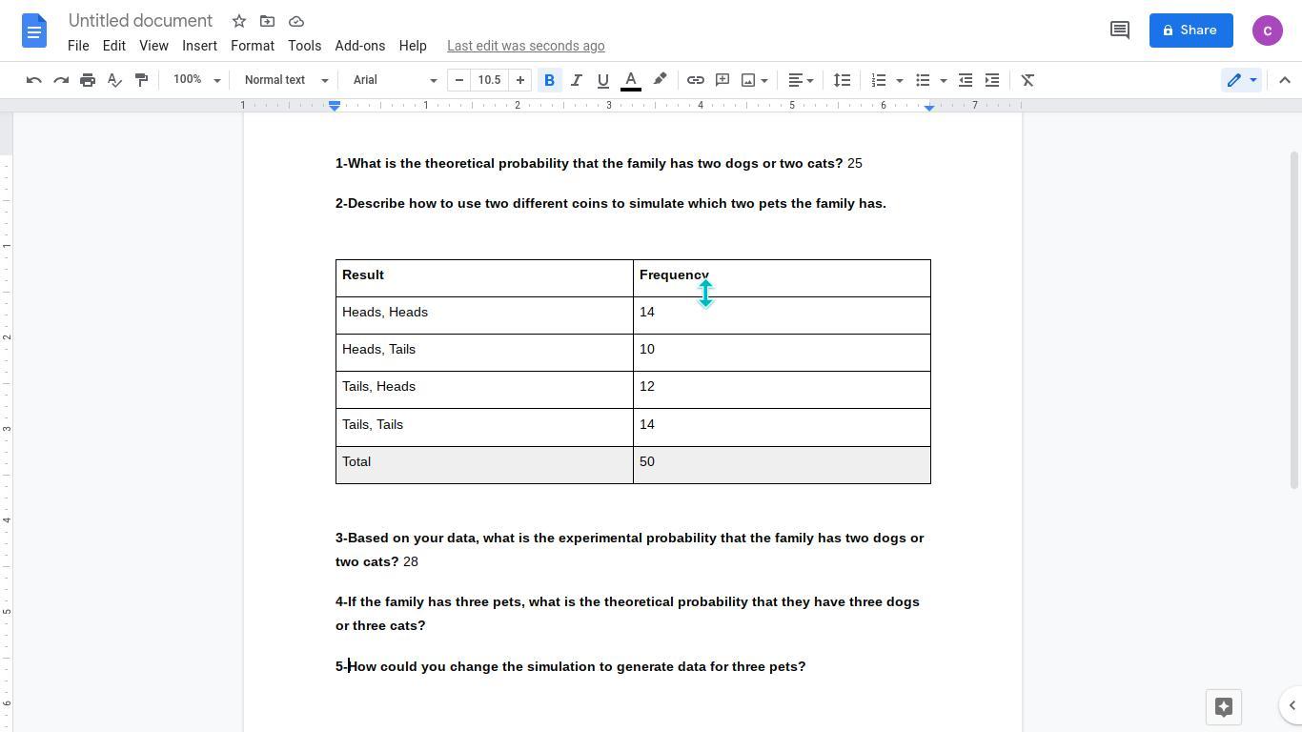
Task: Toggle underline formatting
Action: tap(602, 80)
